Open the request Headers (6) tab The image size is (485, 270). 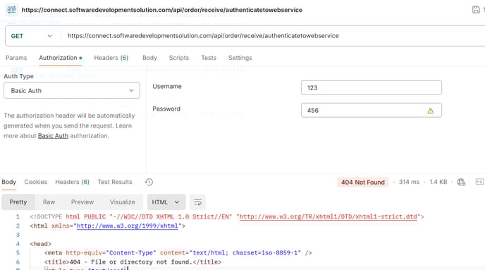(111, 58)
